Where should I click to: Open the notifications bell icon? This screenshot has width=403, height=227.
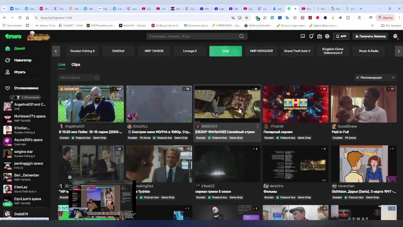click(311, 36)
